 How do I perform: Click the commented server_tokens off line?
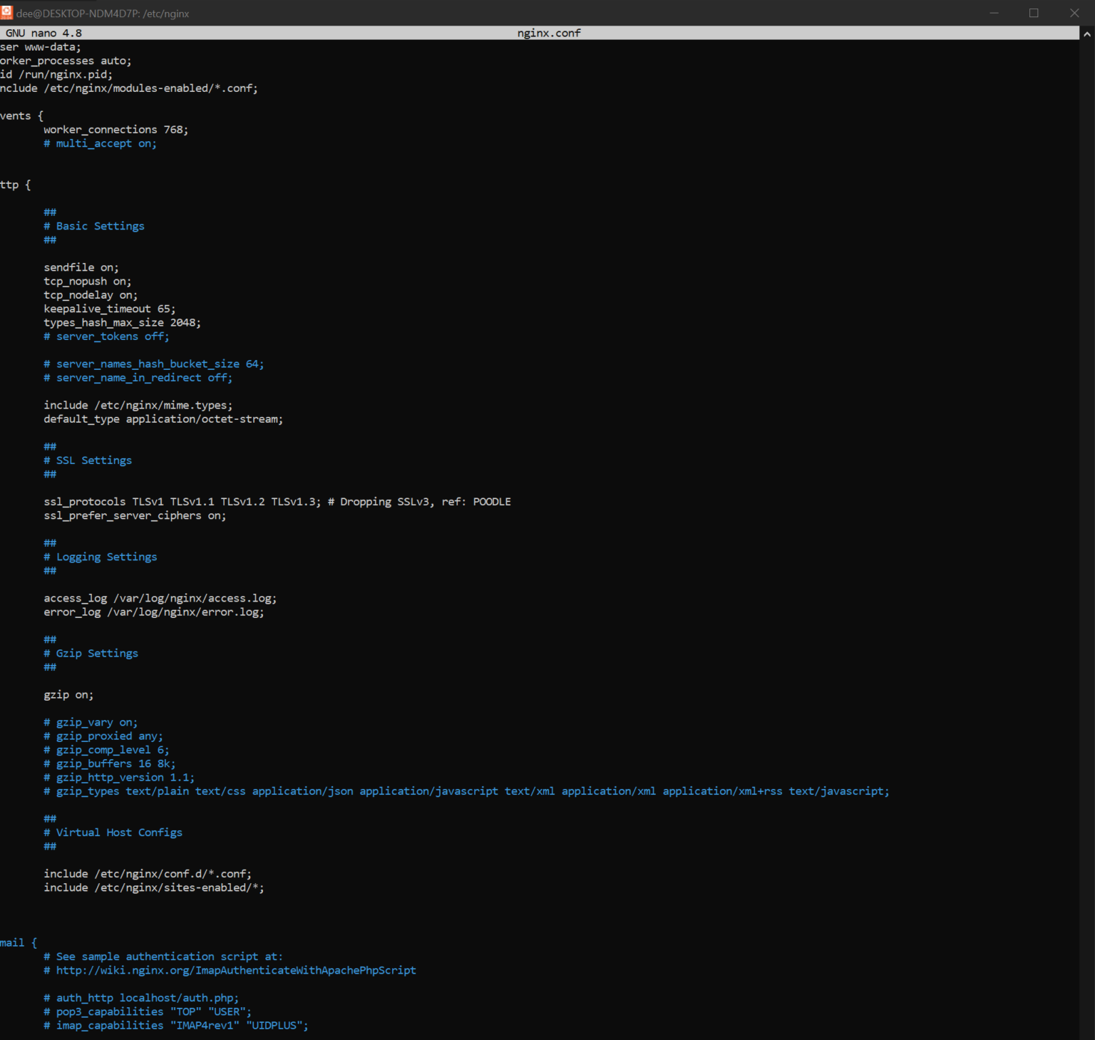(x=106, y=336)
